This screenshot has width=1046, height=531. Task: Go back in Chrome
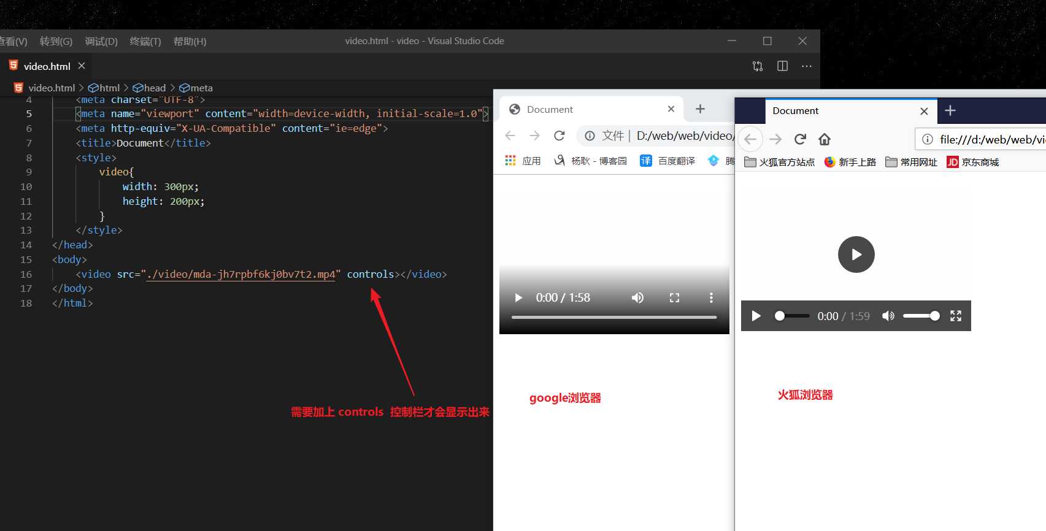point(510,136)
